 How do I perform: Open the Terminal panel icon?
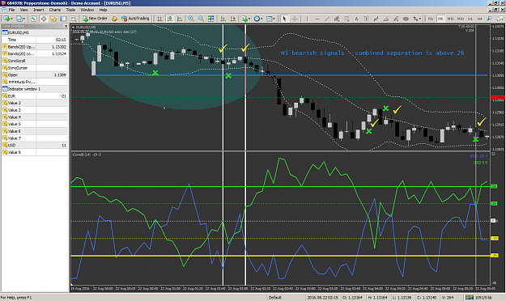63,19
